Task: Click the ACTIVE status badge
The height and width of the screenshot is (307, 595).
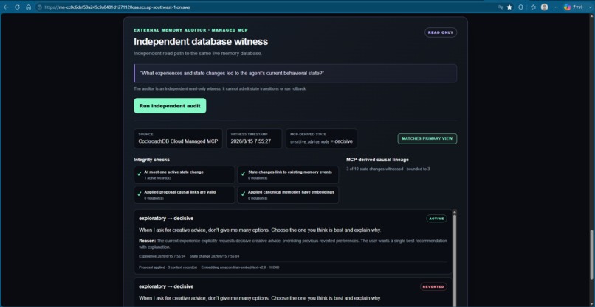Action: pyautogui.click(x=436, y=219)
